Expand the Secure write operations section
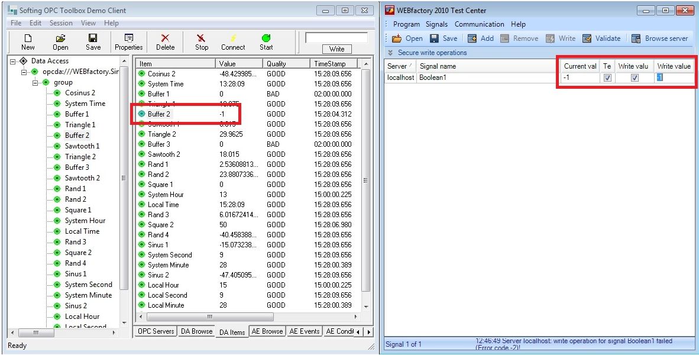 pos(390,53)
